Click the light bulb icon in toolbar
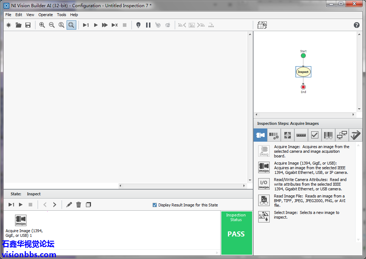 pos(138,25)
